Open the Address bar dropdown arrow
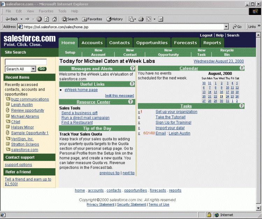Viewport: 262px width, 219px height. coord(226,27)
